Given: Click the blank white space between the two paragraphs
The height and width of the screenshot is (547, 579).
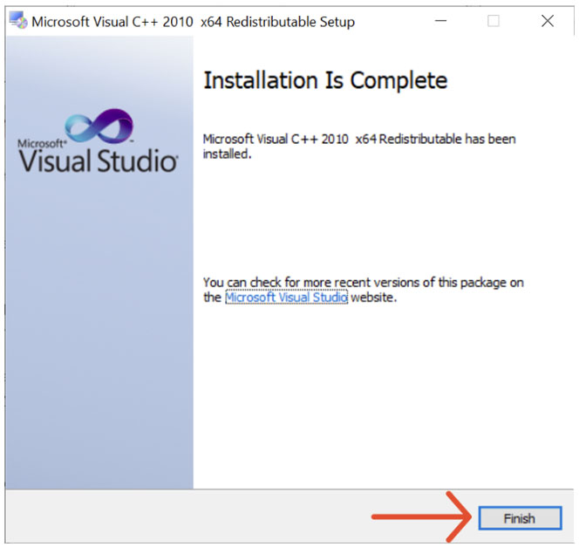Looking at the screenshot, I should (x=384, y=218).
